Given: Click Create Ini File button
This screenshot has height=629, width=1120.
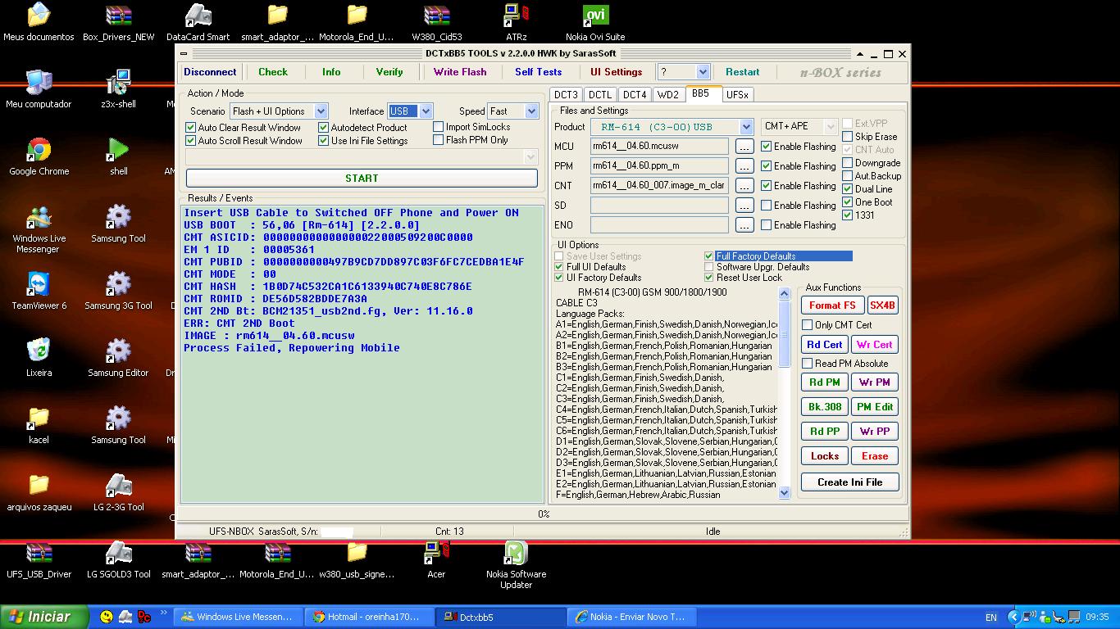Looking at the screenshot, I should (849, 482).
